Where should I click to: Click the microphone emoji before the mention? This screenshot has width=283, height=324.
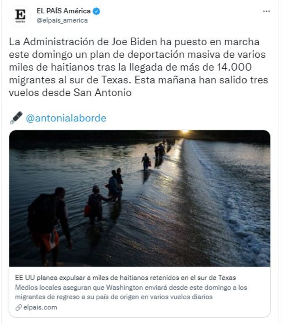tap(16, 118)
